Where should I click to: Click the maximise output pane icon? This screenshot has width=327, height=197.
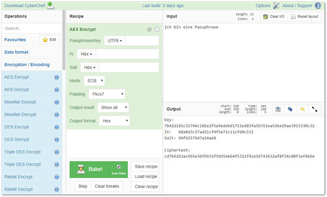pos(314,109)
